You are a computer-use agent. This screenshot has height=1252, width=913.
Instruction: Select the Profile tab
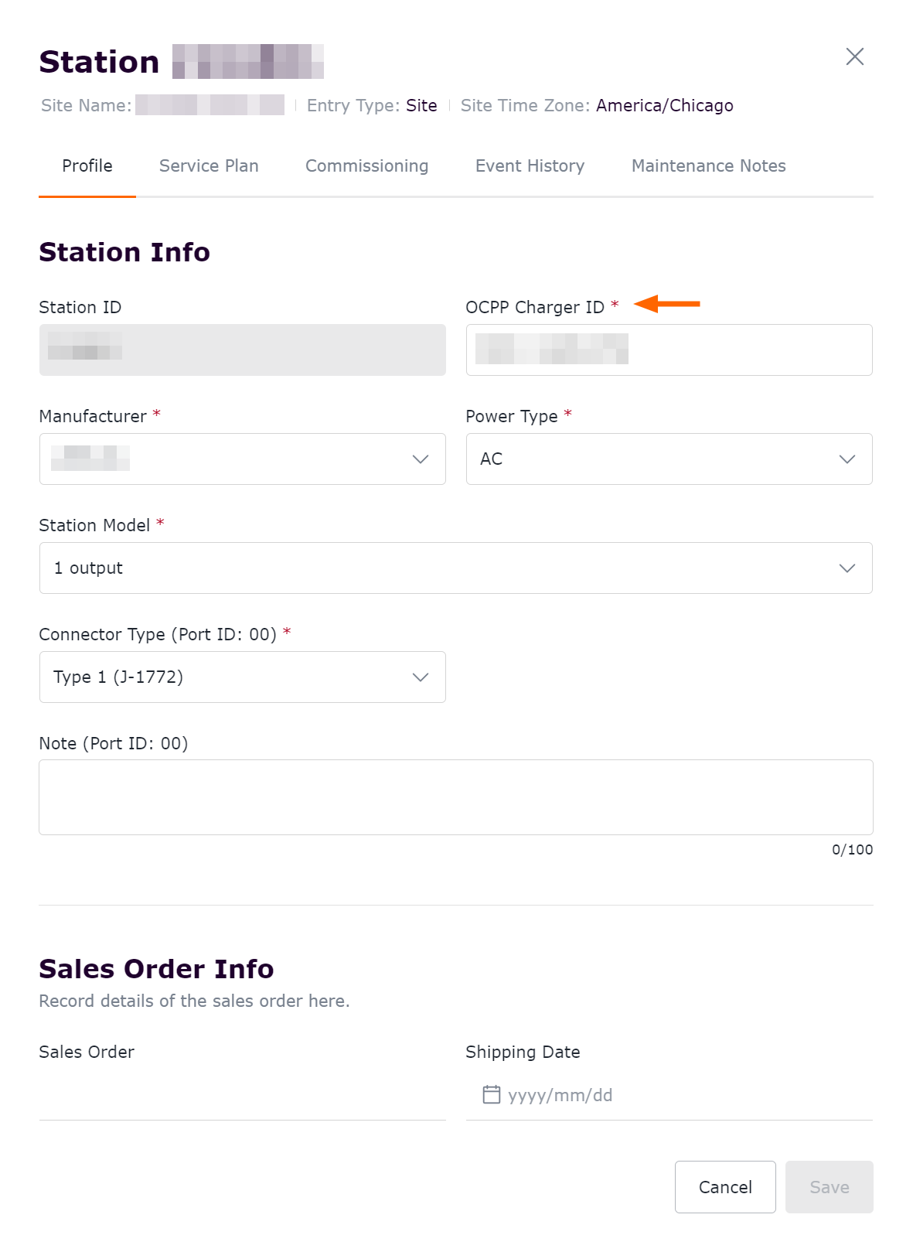87,166
